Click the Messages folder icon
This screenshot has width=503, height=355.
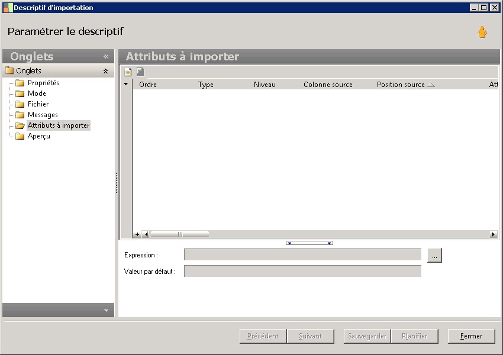[x=20, y=115]
